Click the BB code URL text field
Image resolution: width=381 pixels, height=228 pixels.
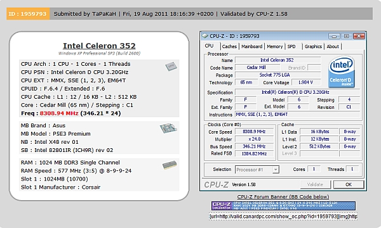(x=283, y=217)
